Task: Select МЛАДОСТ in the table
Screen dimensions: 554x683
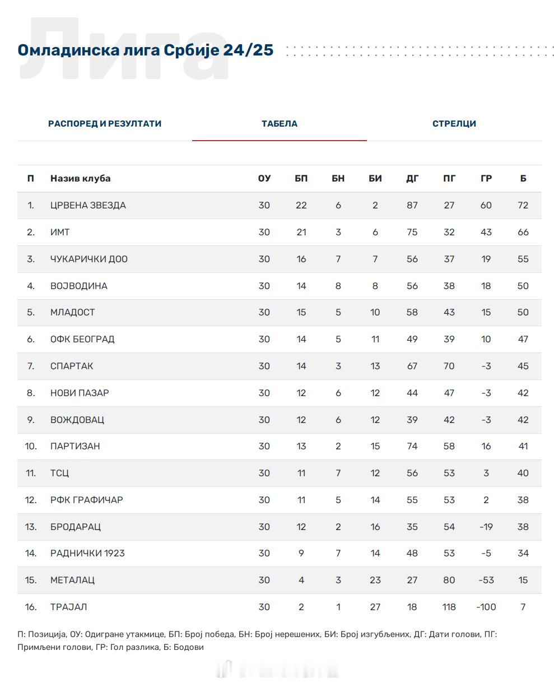Action: [73, 312]
